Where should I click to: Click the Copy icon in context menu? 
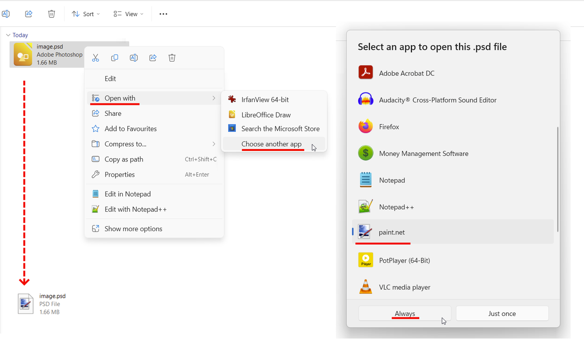tap(115, 58)
